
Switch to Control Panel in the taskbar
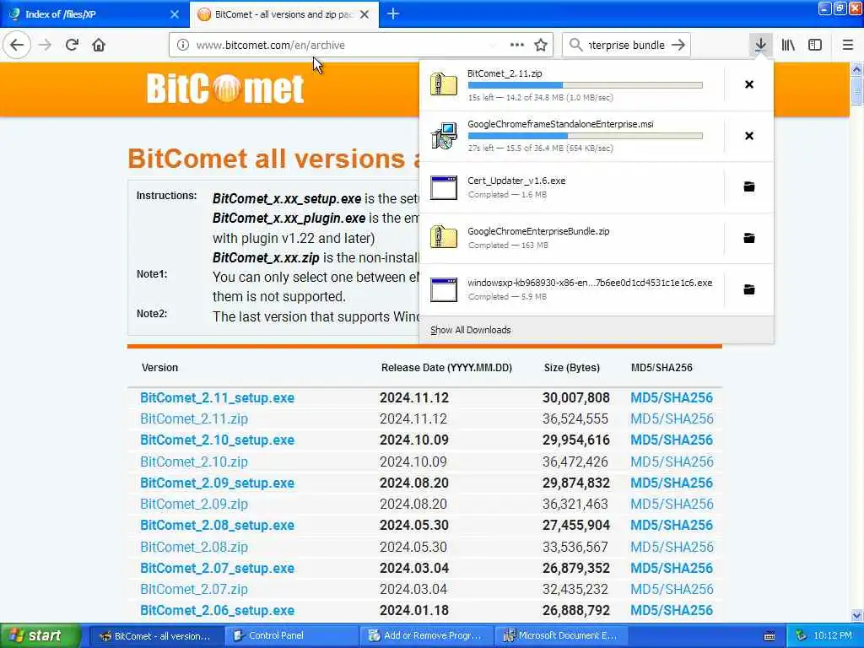[x=290, y=636]
